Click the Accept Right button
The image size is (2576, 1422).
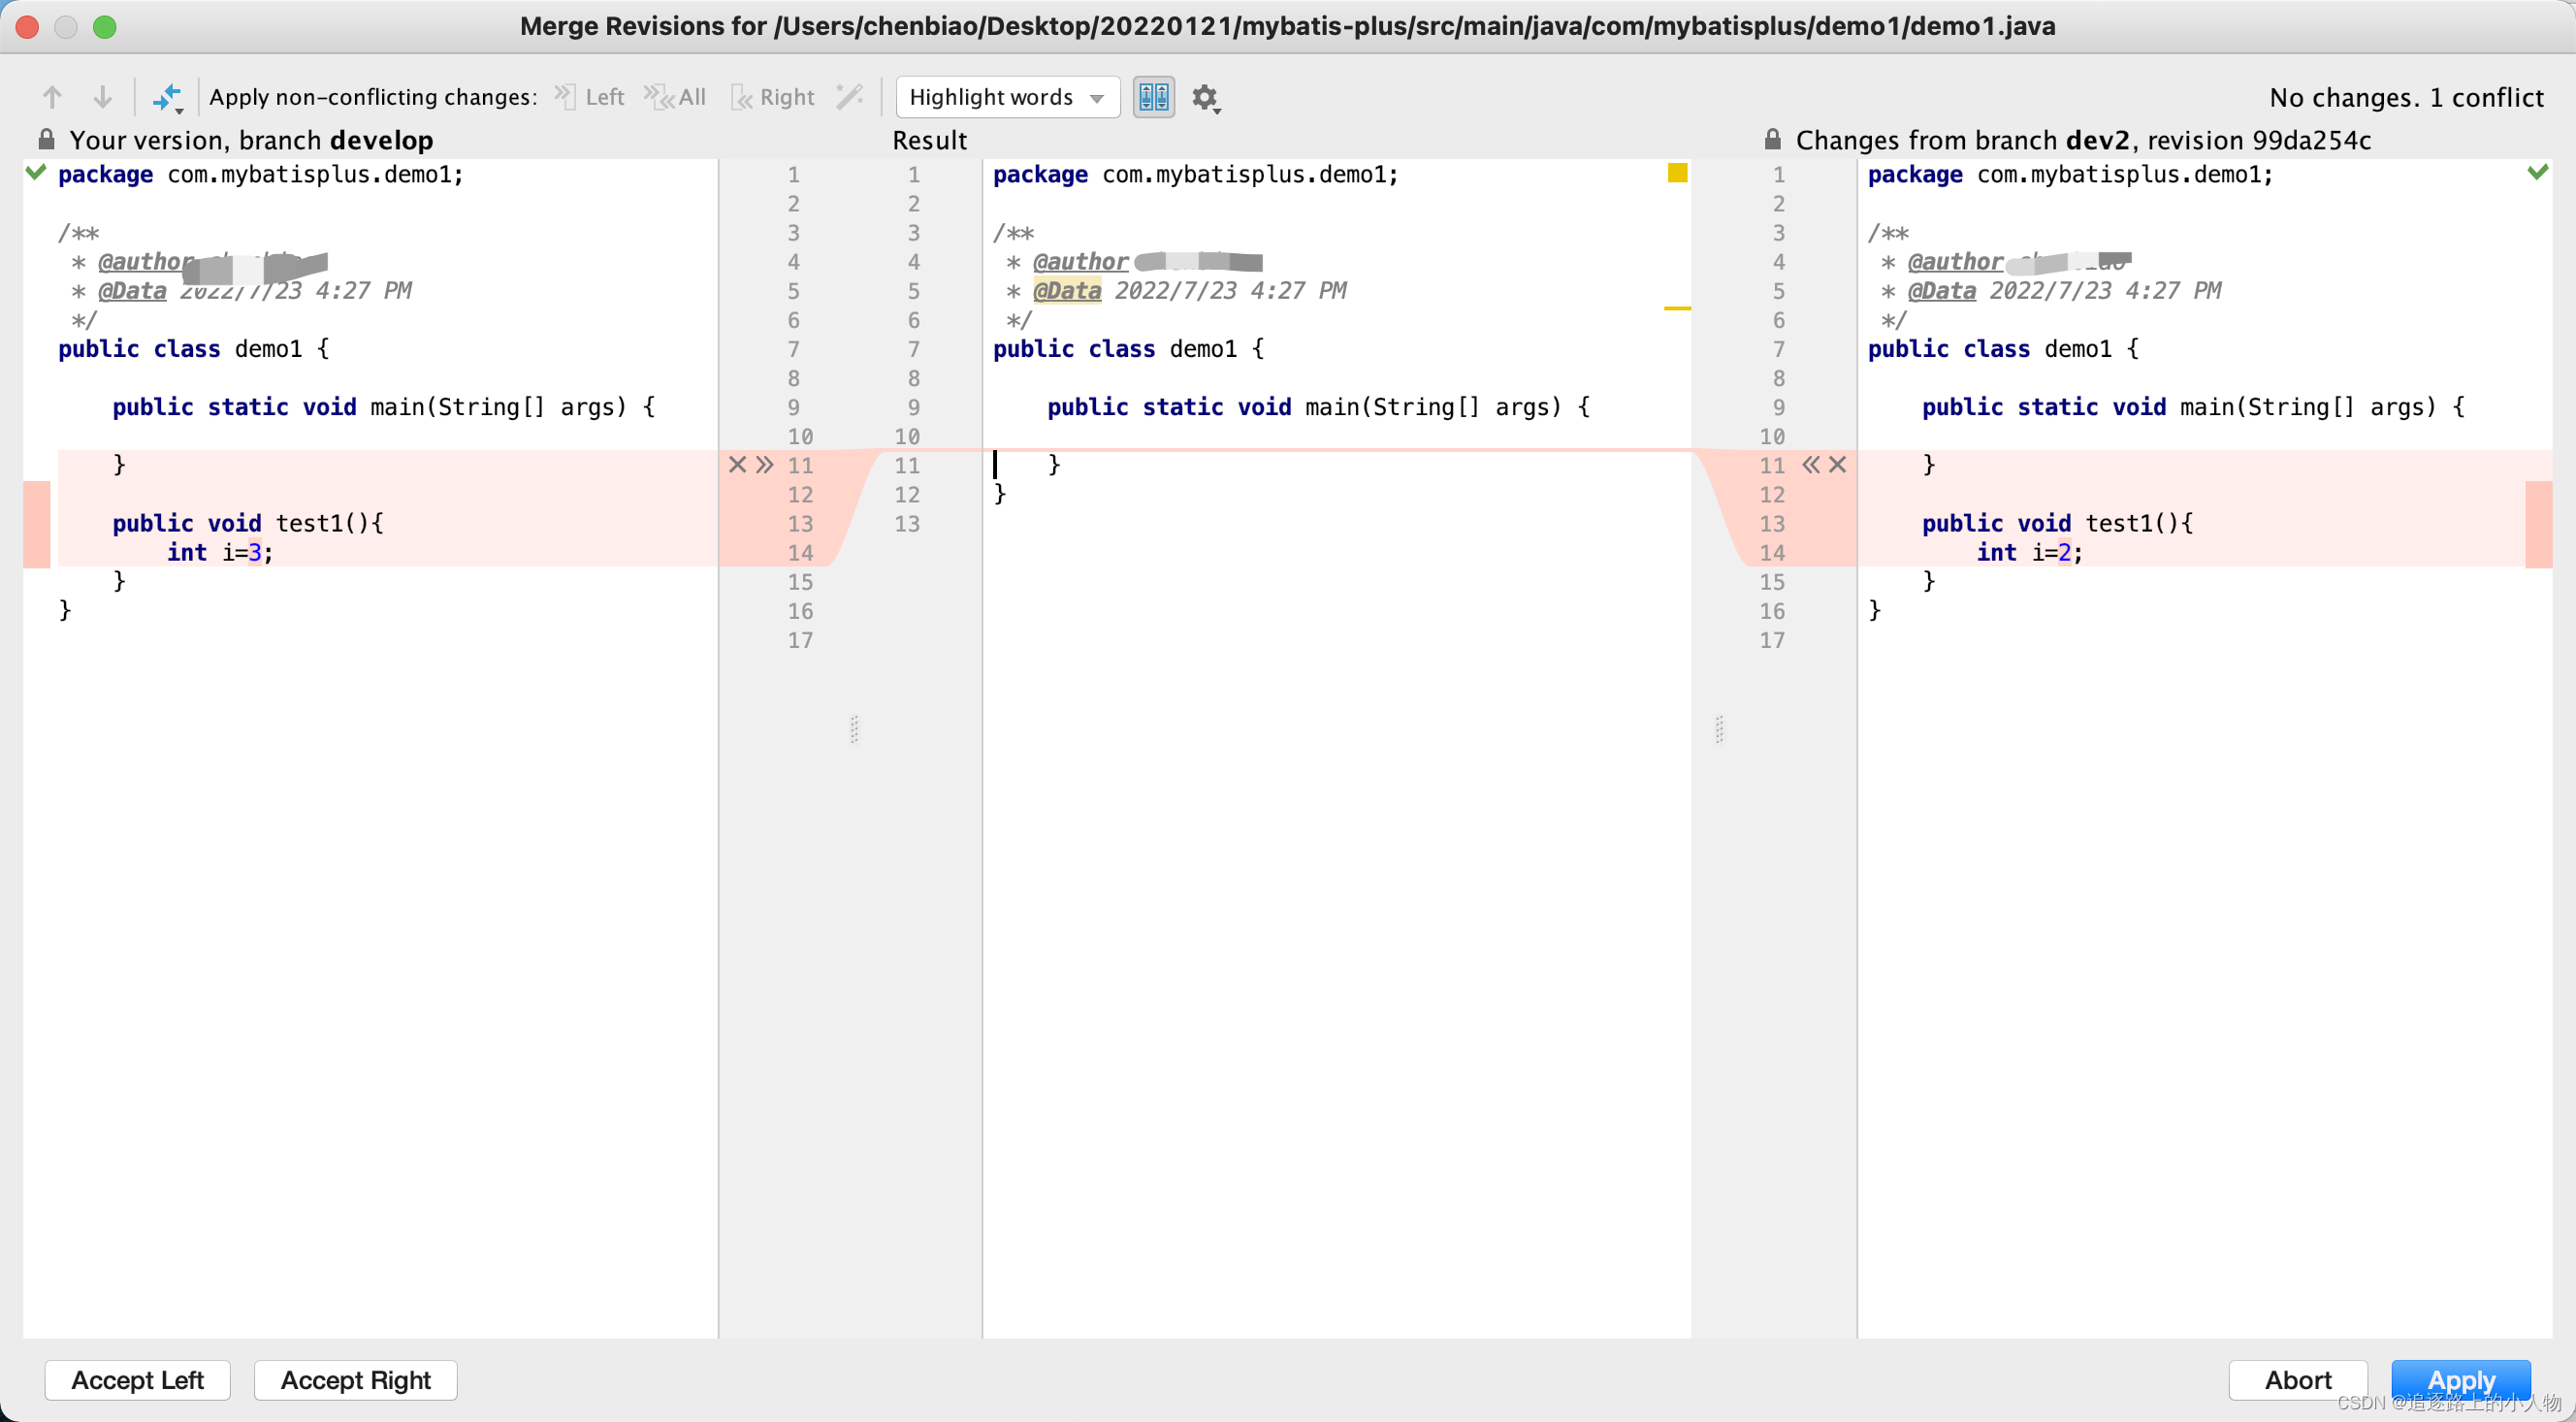coord(355,1380)
